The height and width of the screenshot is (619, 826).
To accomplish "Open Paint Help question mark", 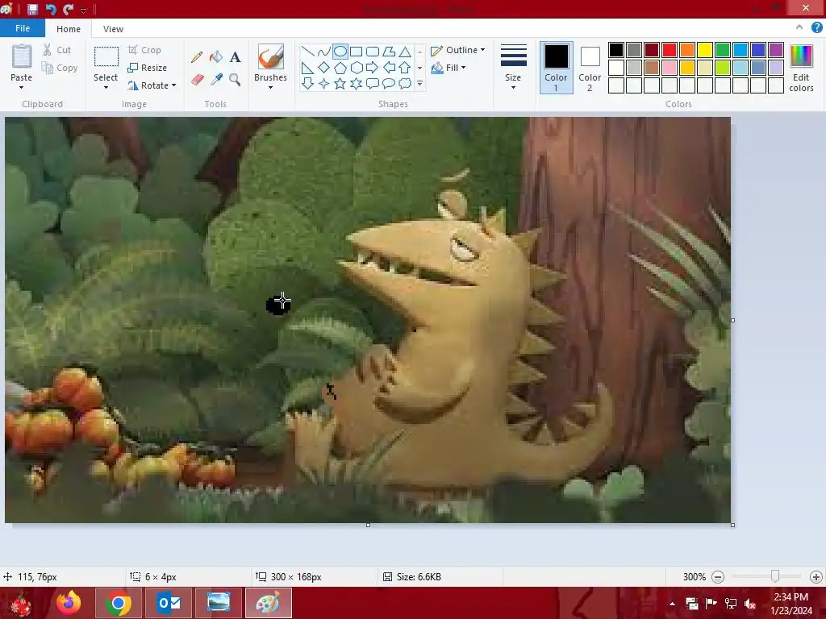I will pos(816,28).
